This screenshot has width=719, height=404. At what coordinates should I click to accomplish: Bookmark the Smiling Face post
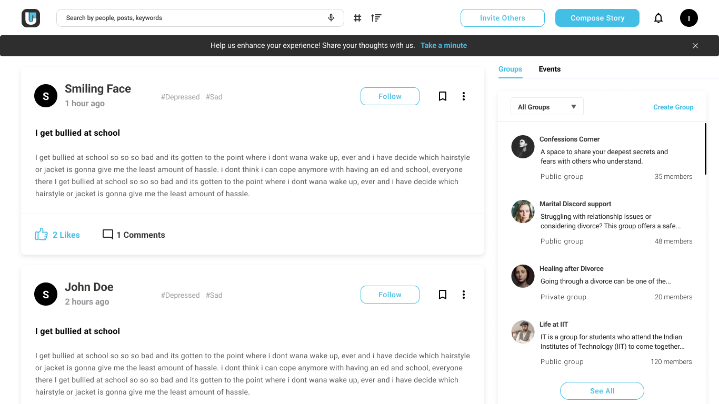tap(443, 96)
